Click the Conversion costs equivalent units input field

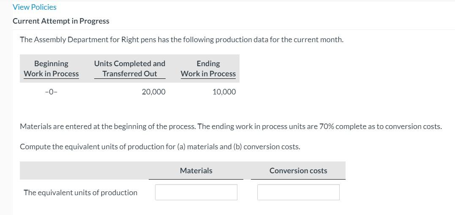298,192
